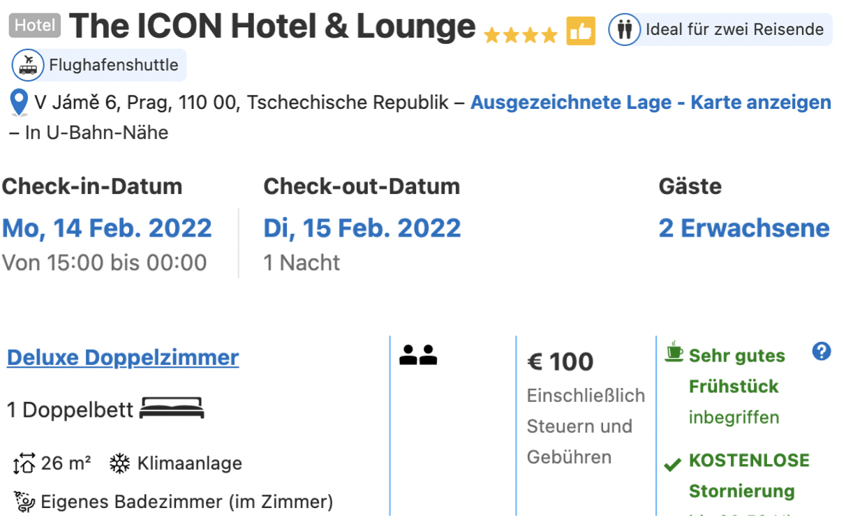The width and height of the screenshot is (846, 529).
Task: Click the yellow thumbs-up preferred partner icon
Action: [x=581, y=31]
